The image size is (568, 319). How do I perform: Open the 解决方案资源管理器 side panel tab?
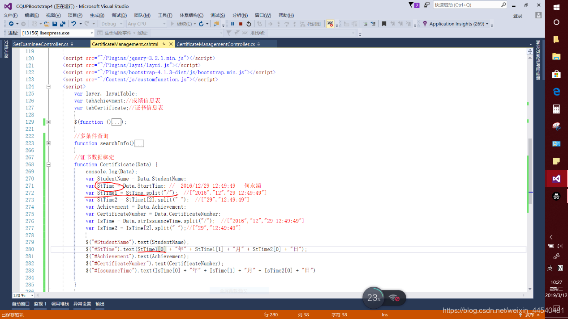539,60
